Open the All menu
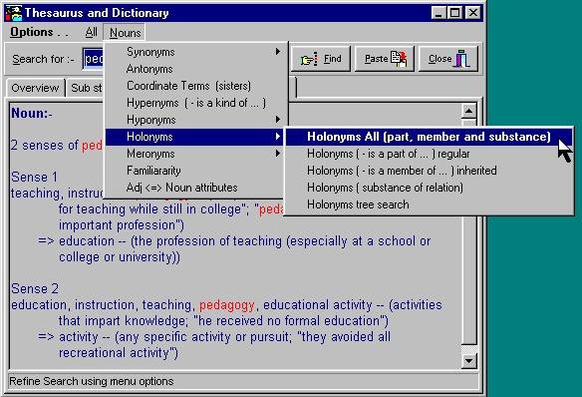582x397 pixels. tap(91, 32)
